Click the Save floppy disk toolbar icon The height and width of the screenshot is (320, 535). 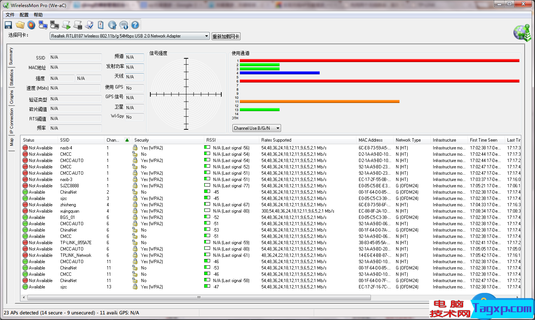(8, 25)
